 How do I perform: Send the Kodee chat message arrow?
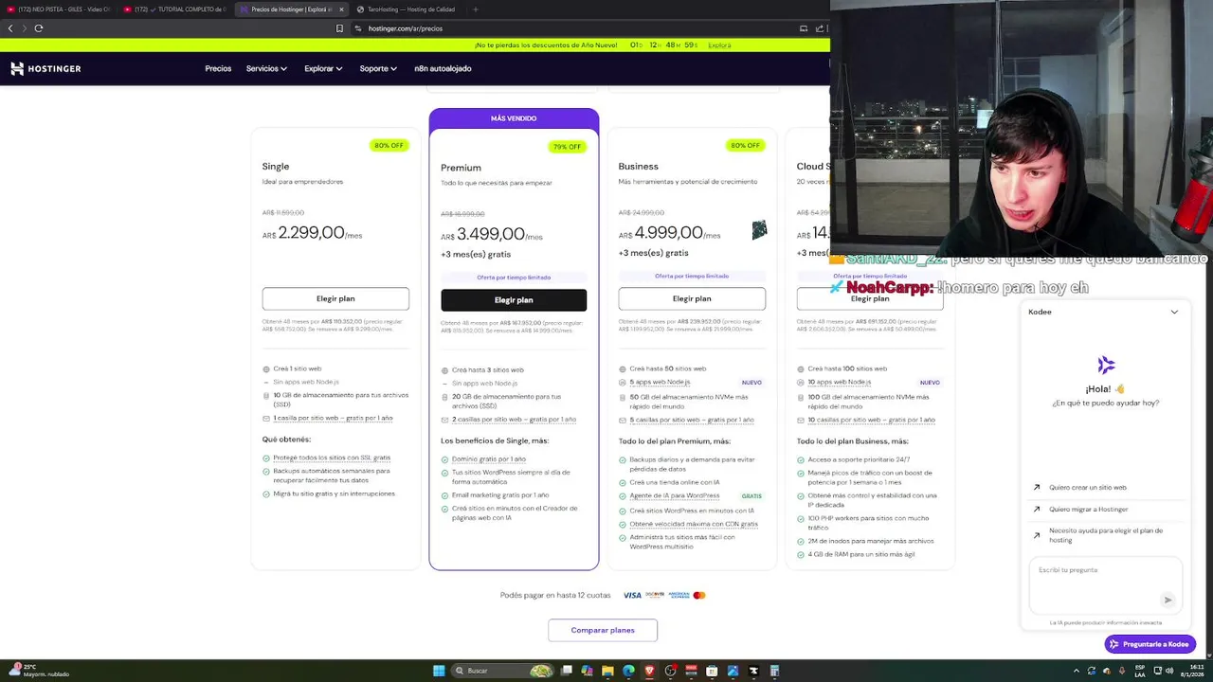(x=1168, y=600)
